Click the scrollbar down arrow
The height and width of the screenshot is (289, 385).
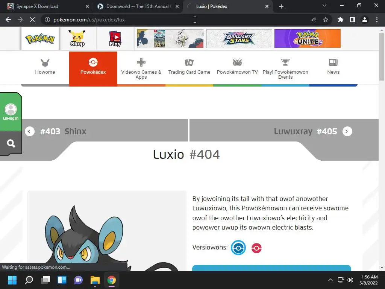coord(382,268)
